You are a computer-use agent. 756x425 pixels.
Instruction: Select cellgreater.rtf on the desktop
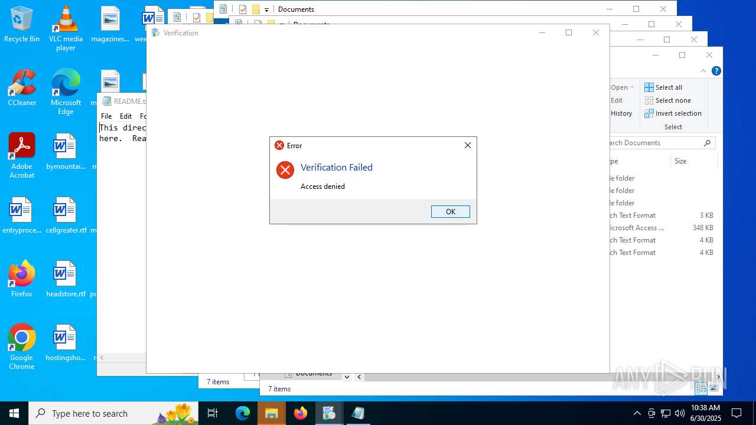(66, 216)
